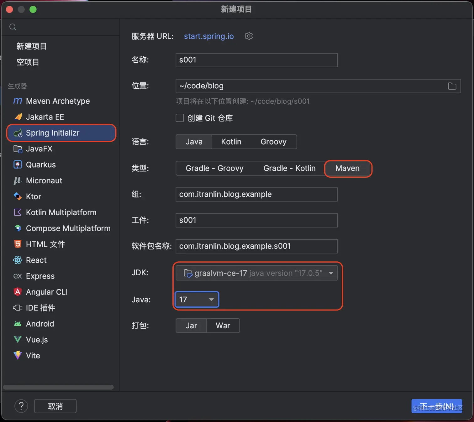The height and width of the screenshot is (422, 474).
Task: Click the JavaFX generator label
Action: click(39, 148)
